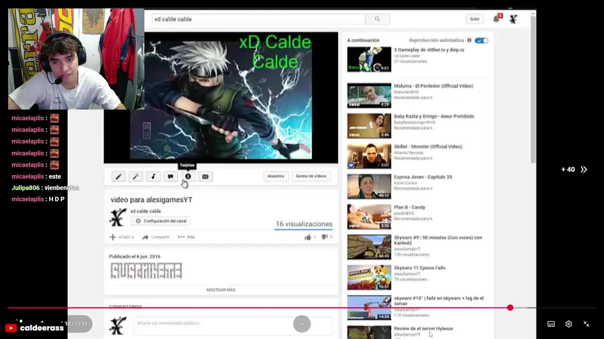The width and height of the screenshot is (604, 339).
Task: Open Esposa Joven - Capítulo 35 title
Action: (423, 177)
